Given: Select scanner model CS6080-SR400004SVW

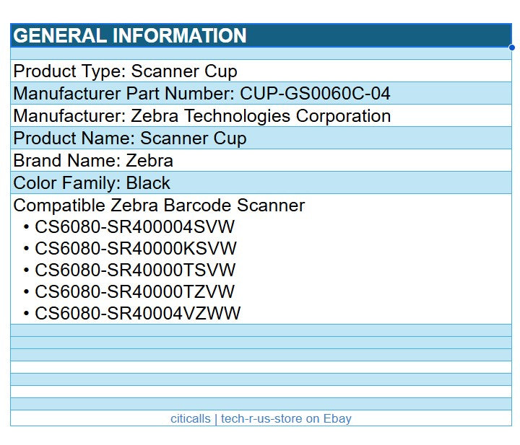Looking at the screenshot, I should tap(135, 227).
